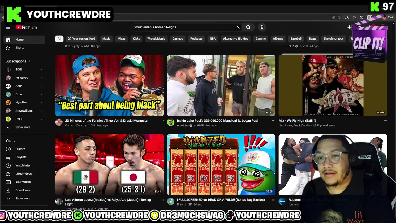Select the Gaming filter chip
The height and width of the screenshot is (223, 396).
click(x=260, y=39)
